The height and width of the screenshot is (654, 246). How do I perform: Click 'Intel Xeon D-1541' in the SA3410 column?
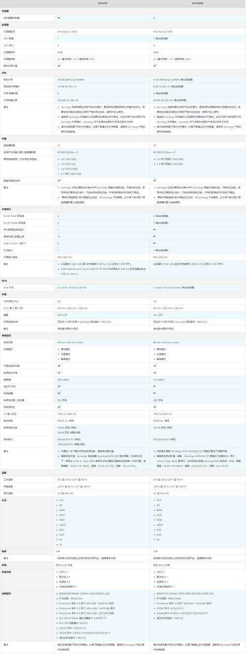[66, 31]
